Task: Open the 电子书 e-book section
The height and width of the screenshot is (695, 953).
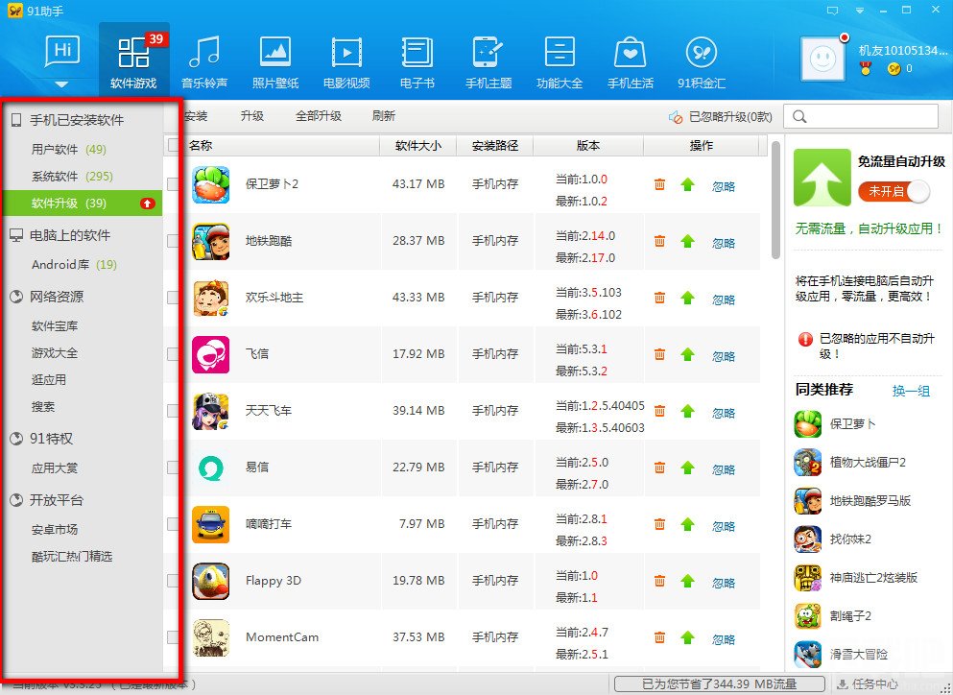Action: point(417,60)
